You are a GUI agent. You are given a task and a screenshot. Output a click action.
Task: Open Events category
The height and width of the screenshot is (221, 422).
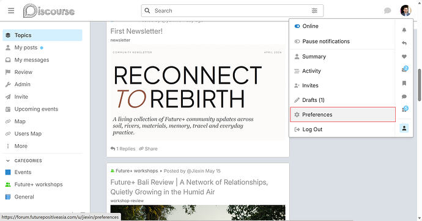43,172
